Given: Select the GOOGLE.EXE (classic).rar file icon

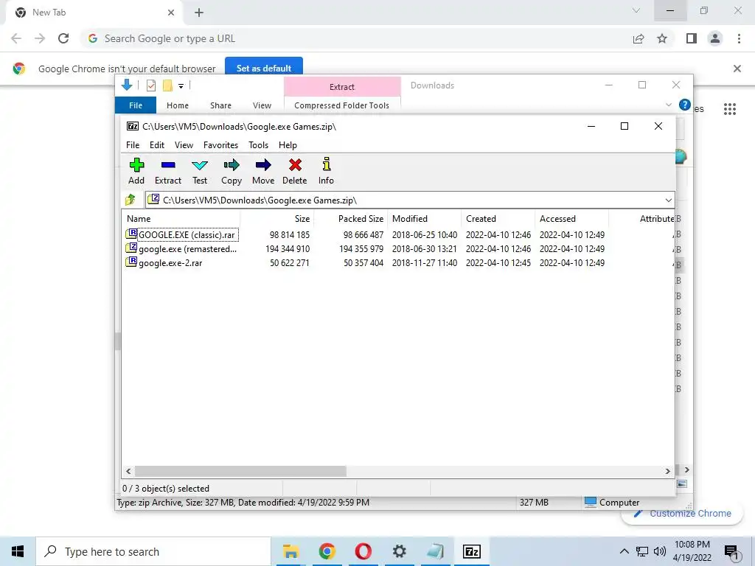Looking at the screenshot, I should (x=131, y=234).
